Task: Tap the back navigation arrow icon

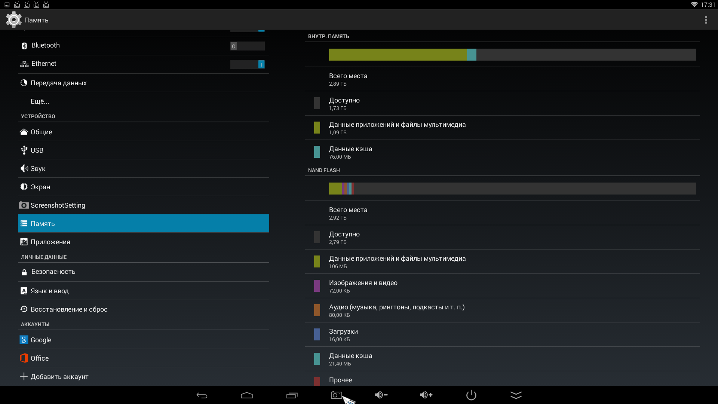Action: (202, 395)
